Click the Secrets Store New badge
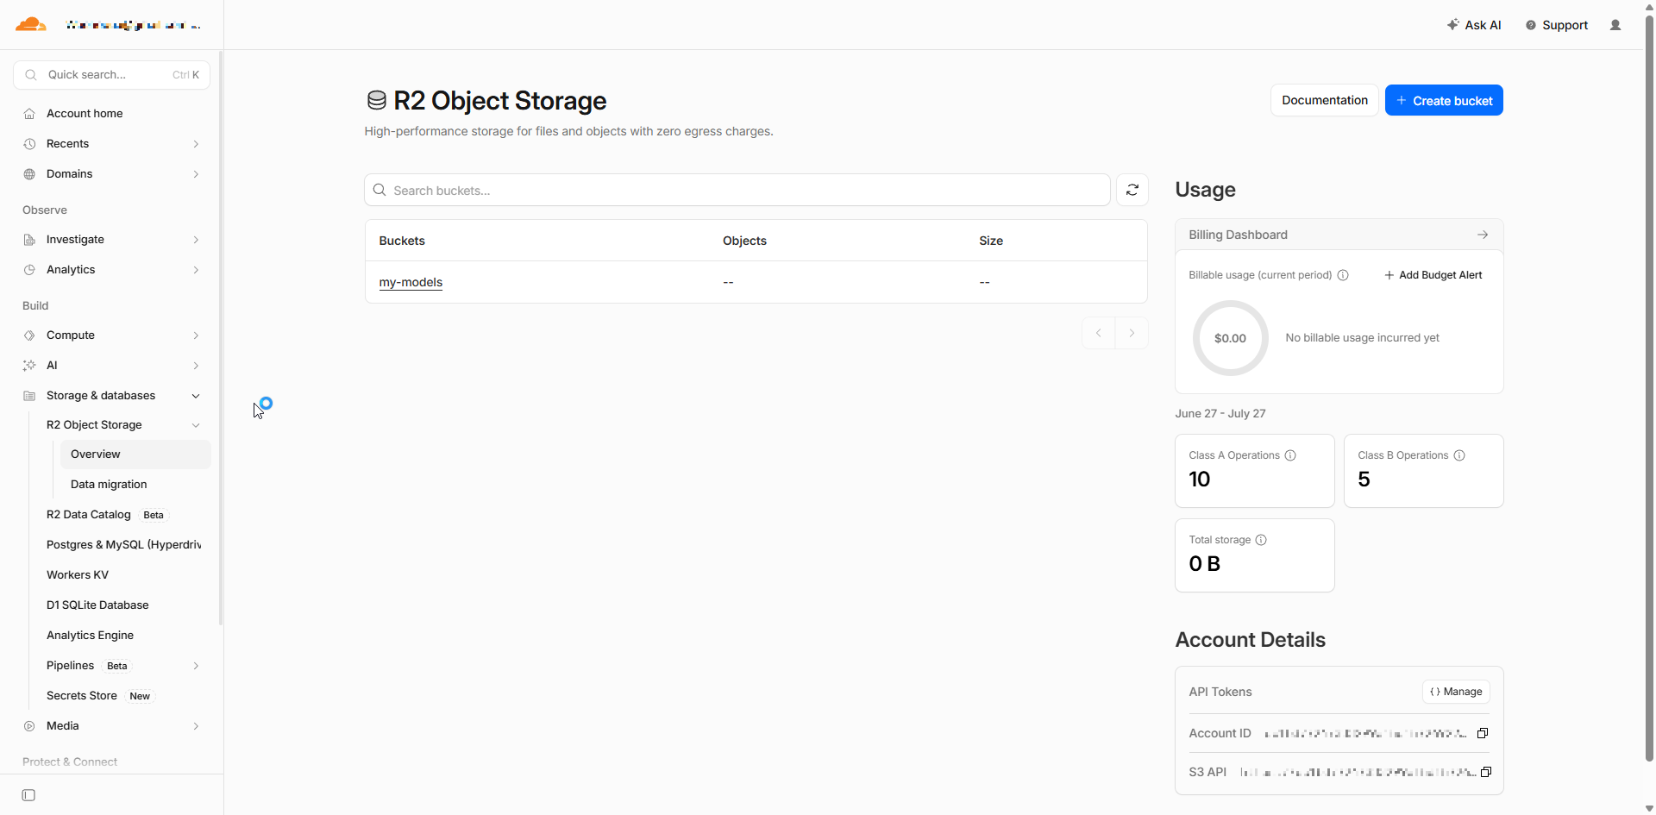The image size is (1656, 815). (140, 696)
